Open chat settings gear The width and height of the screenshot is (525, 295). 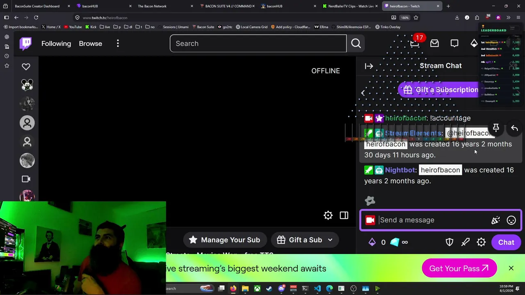coord(481,242)
